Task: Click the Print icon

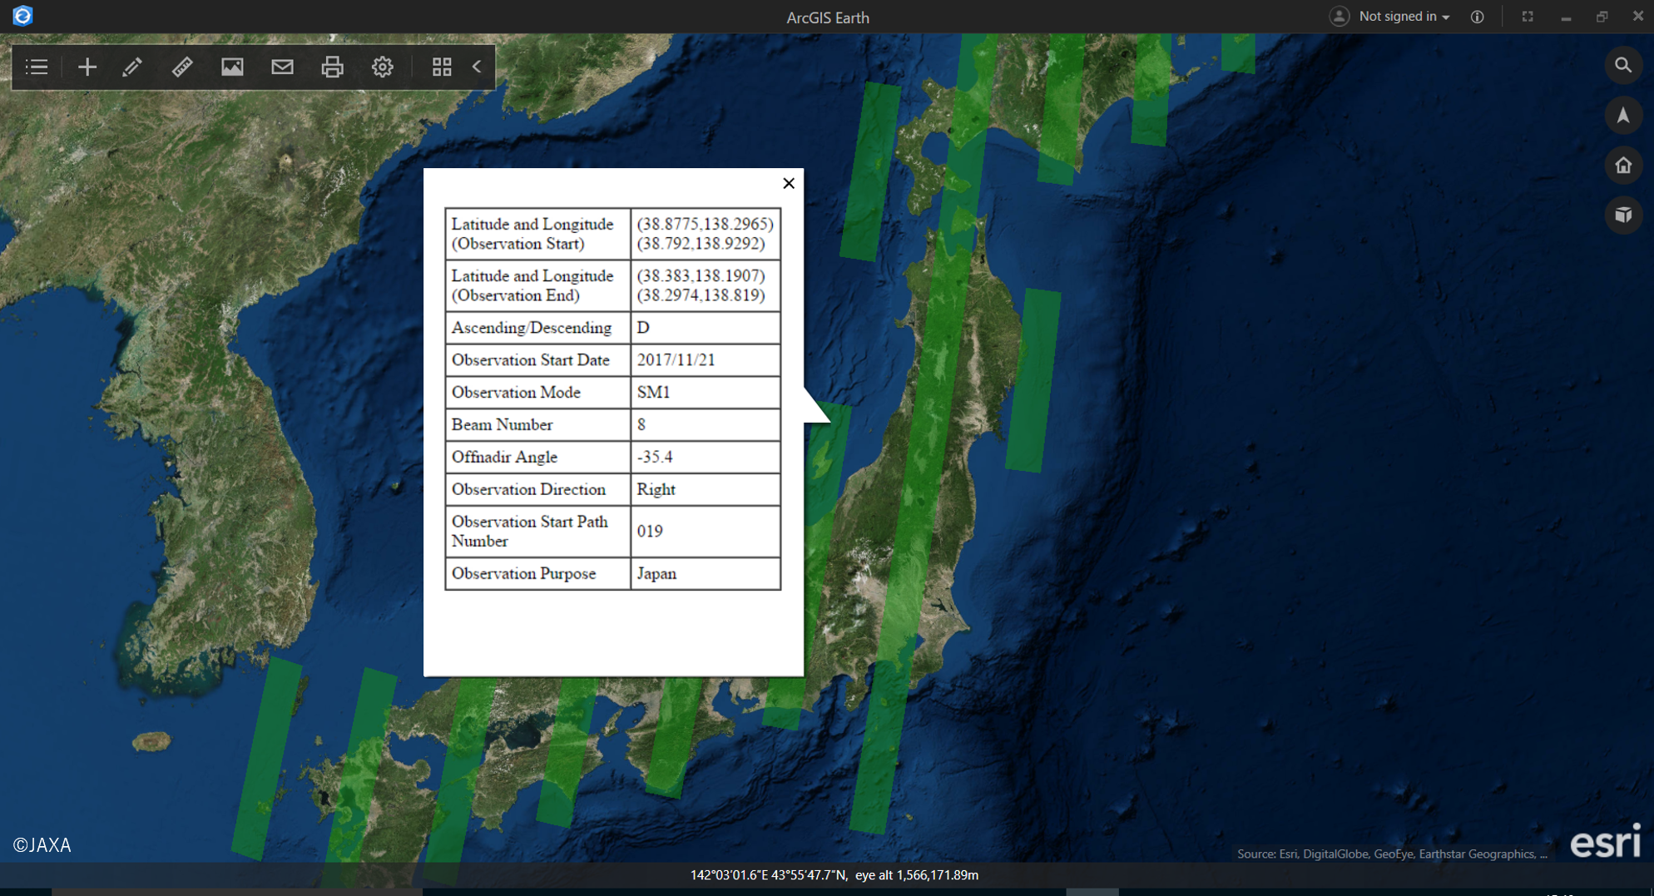Action: (x=332, y=67)
